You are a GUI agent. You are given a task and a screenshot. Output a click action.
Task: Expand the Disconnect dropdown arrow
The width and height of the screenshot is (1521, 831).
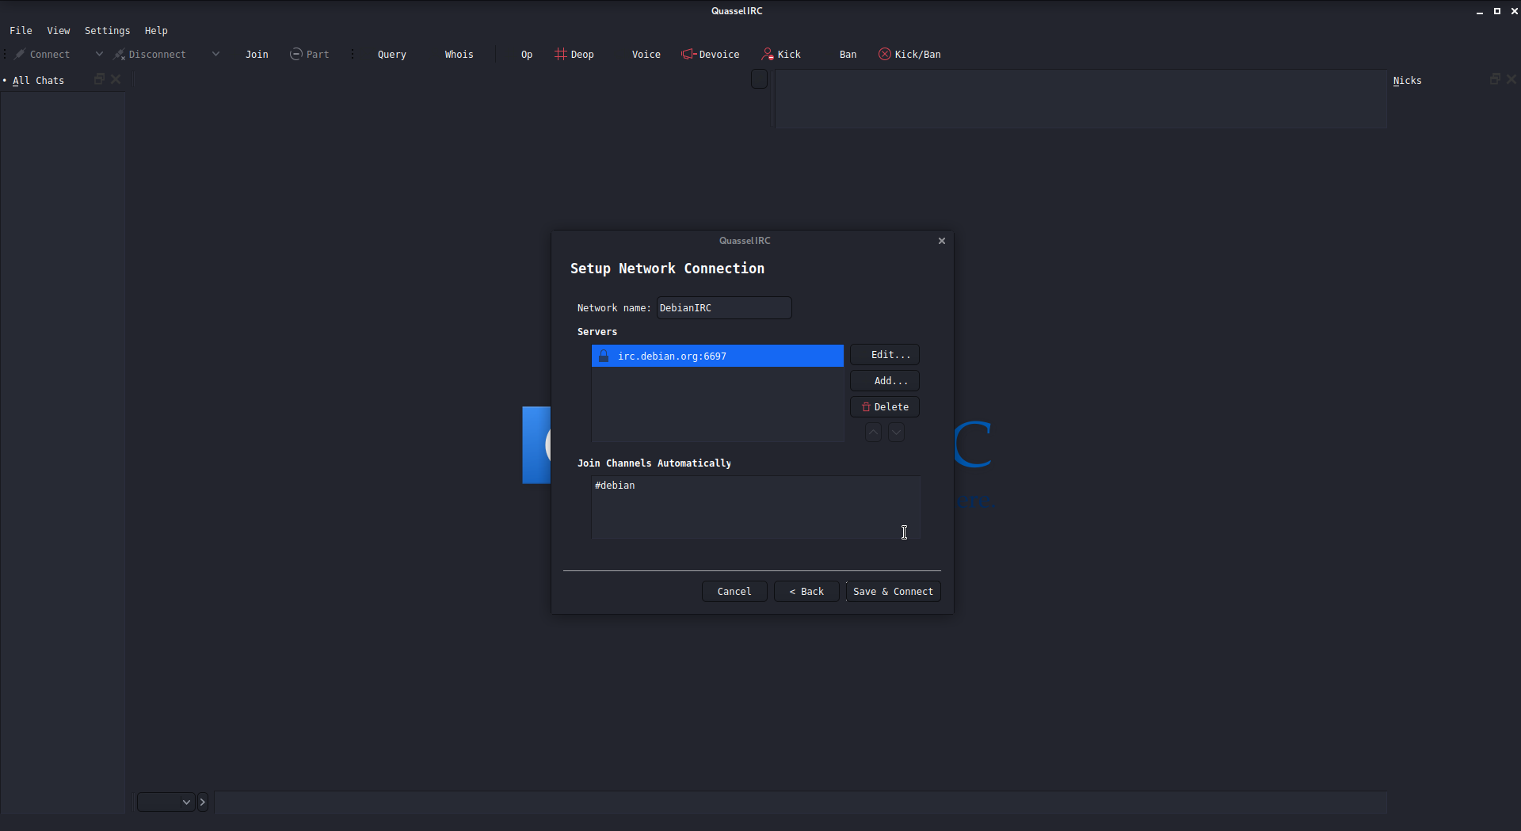[215, 55]
